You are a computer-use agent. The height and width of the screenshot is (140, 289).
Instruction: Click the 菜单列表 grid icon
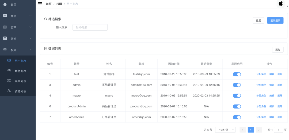(9, 81)
